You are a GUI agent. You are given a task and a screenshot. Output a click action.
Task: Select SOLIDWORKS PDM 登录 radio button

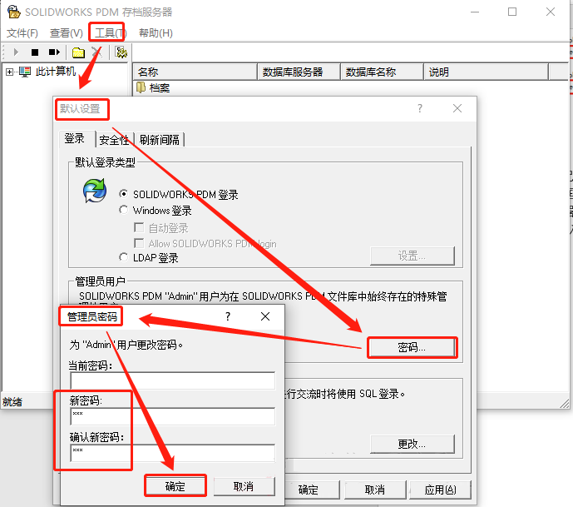pyautogui.click(x=124, y=194)
